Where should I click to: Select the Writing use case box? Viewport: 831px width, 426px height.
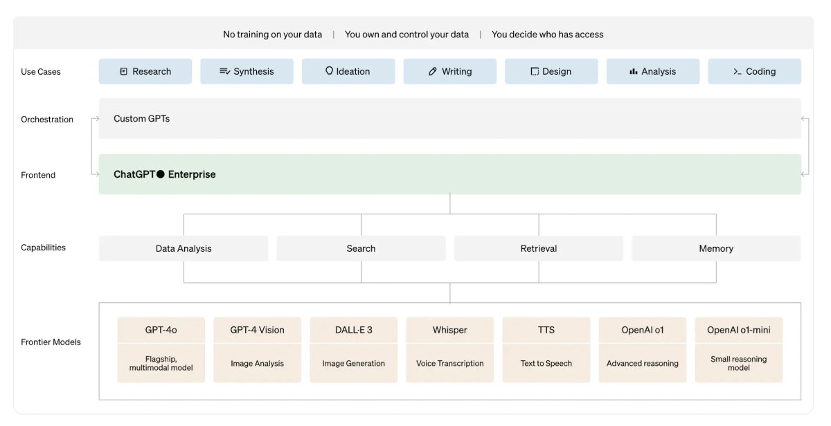(450, 71)
